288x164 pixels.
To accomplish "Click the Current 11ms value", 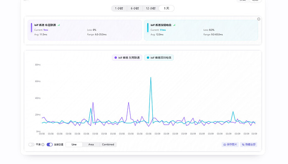I will (163, 30).
